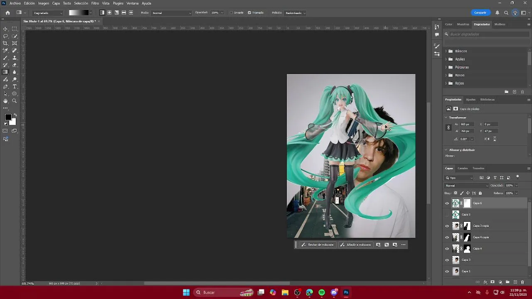The height and width of the screenshot is (299, 532).
Task: Click the add layer style fx icon
Action: [485, 282]
